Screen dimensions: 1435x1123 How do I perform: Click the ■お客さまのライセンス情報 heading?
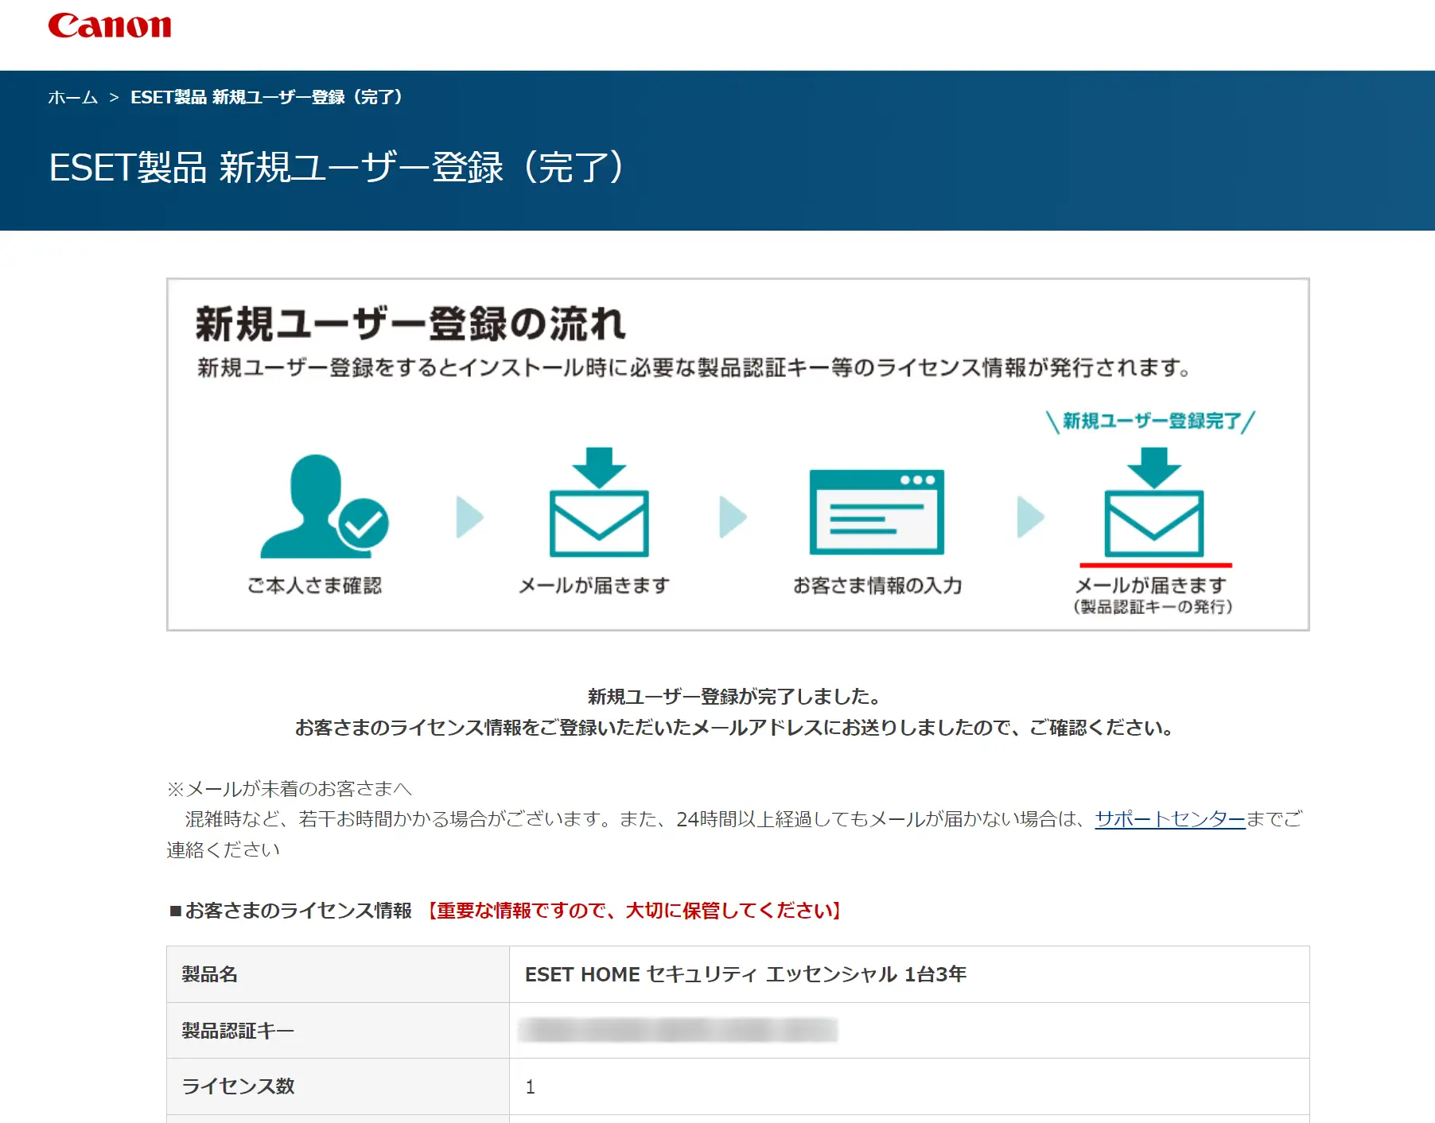tap(291, 911)
